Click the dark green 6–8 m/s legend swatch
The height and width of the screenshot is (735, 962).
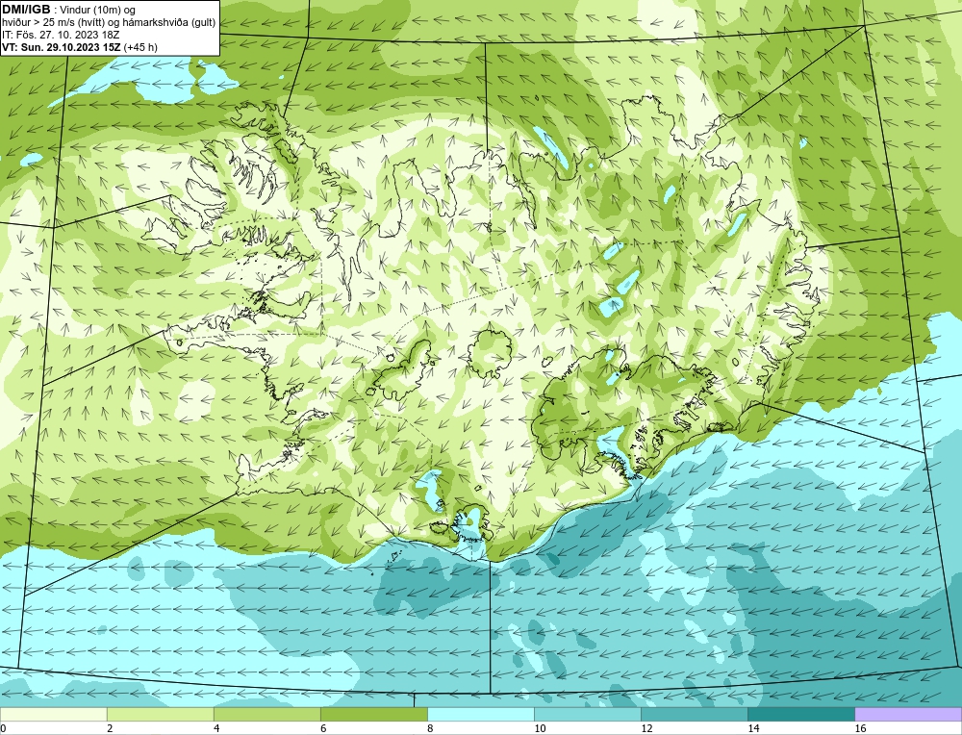tap(373, 714)
